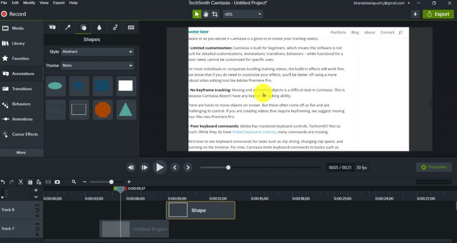Play the video preview
The width and height of the screenshot is (457, 243).
159,167
